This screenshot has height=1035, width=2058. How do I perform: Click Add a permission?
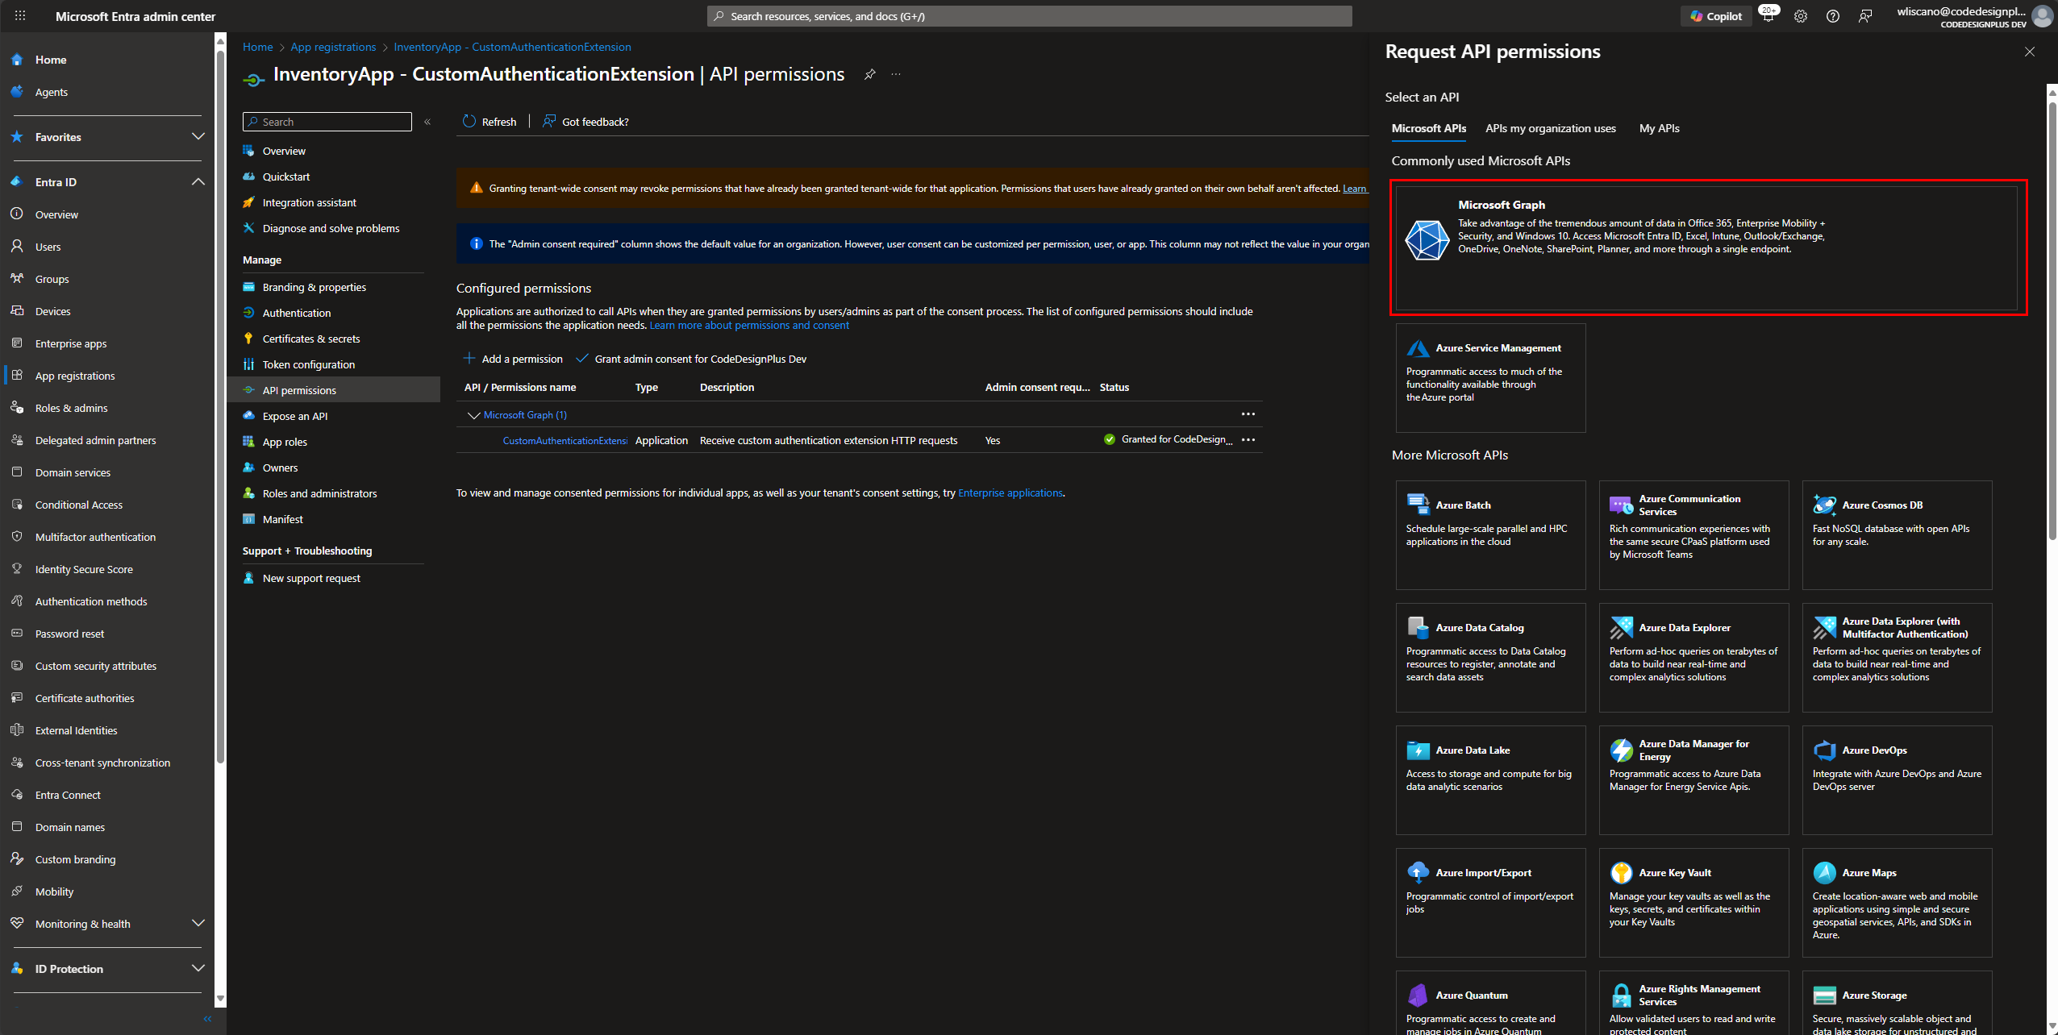coord(513,359)
